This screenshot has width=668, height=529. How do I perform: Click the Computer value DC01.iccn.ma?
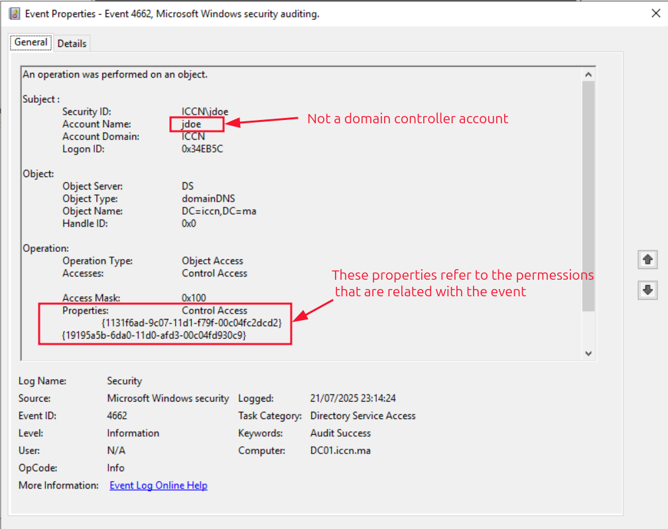coord(340,450)
